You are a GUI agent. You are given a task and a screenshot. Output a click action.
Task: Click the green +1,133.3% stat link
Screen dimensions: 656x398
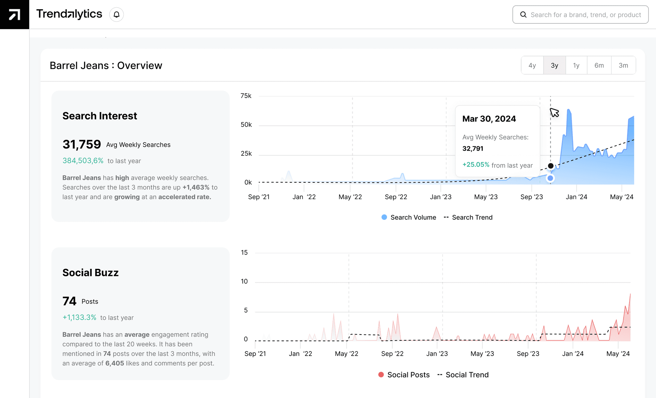pos(79,318)
